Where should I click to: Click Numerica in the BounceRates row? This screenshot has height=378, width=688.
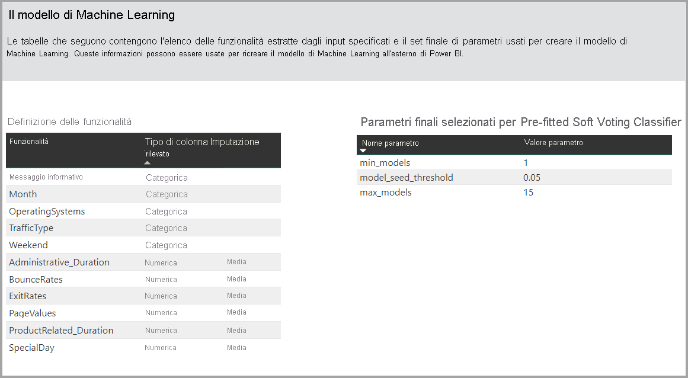pos(161,279)
